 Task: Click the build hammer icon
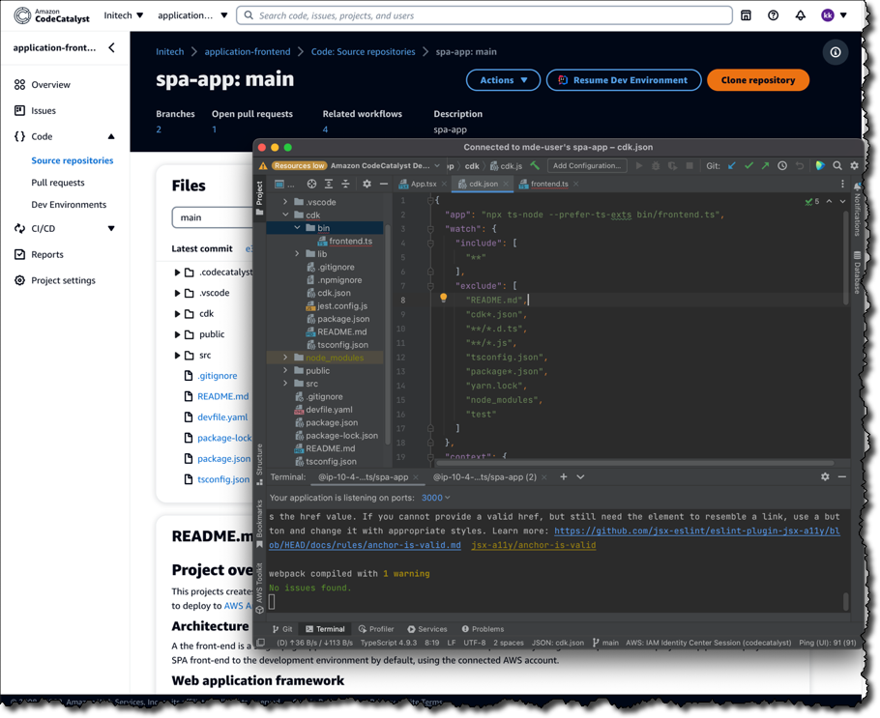[535, 166]
